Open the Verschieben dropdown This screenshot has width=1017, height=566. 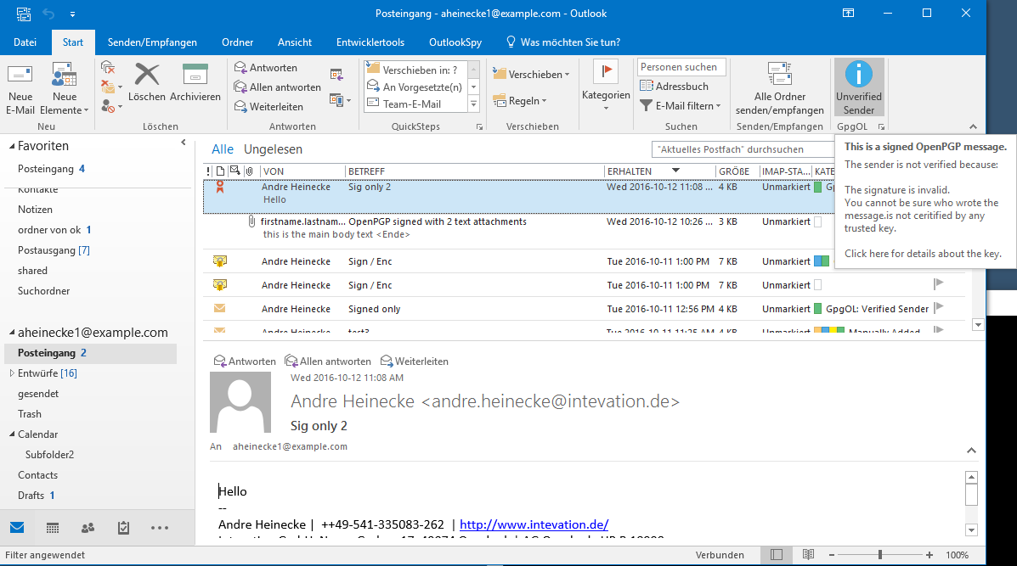tap(531, 74)
